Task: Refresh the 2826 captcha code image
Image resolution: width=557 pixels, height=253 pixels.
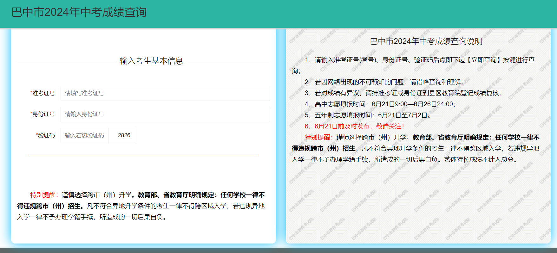Action: tap(124, 135)
